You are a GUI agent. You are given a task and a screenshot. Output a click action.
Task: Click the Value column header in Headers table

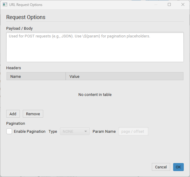(125, 76)
